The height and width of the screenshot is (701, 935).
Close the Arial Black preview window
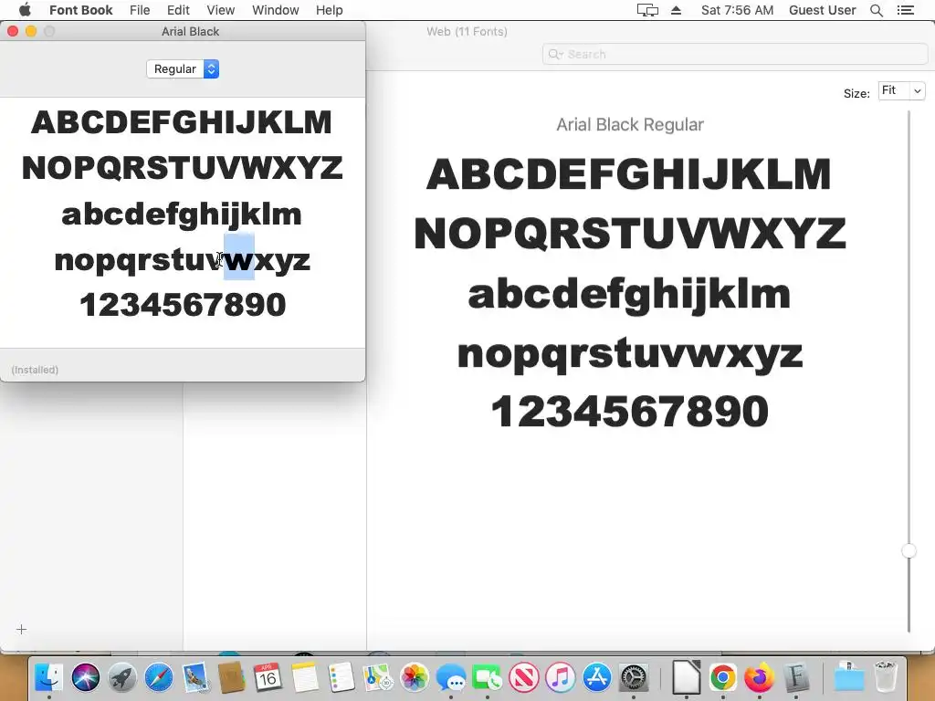click(13, 31)
